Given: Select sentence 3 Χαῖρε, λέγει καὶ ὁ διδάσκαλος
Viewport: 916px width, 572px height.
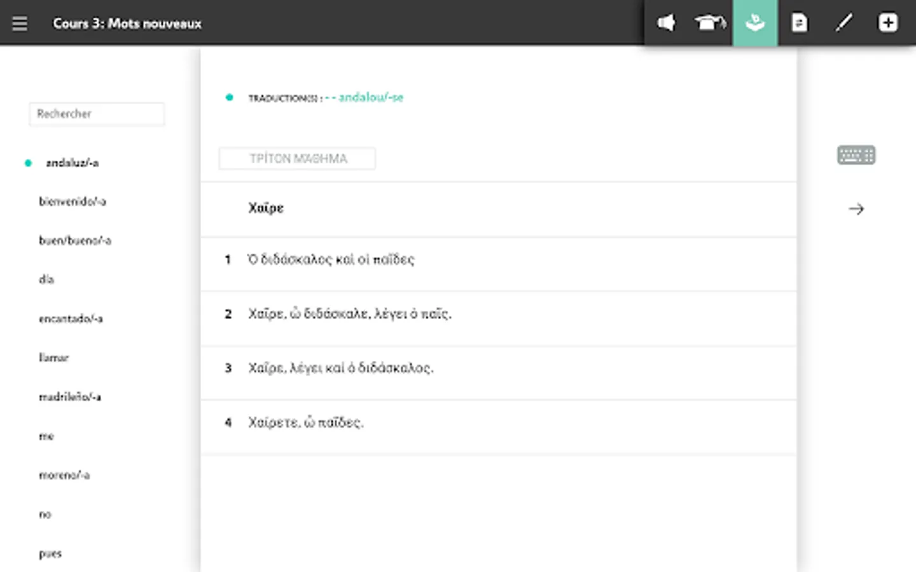Looking at the screenshot, I should (499, 372).
